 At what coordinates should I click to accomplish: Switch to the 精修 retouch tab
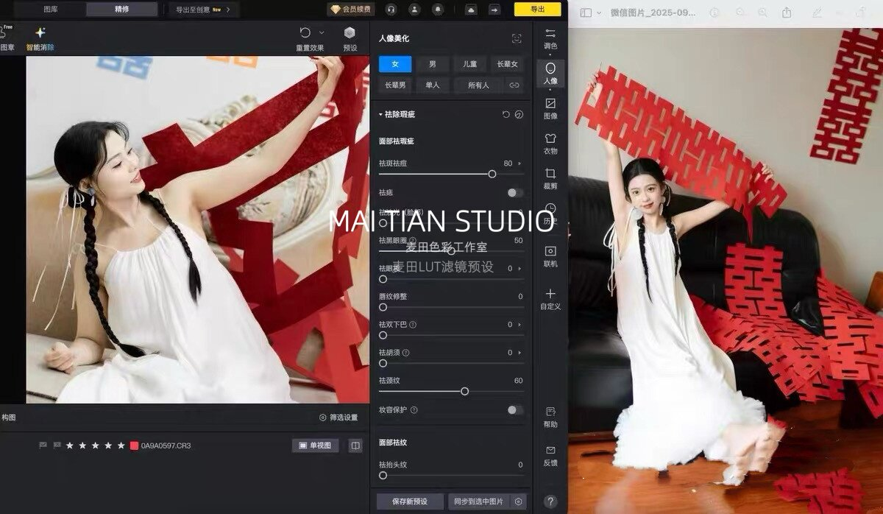pyautogui.click(x=121, y=10)
